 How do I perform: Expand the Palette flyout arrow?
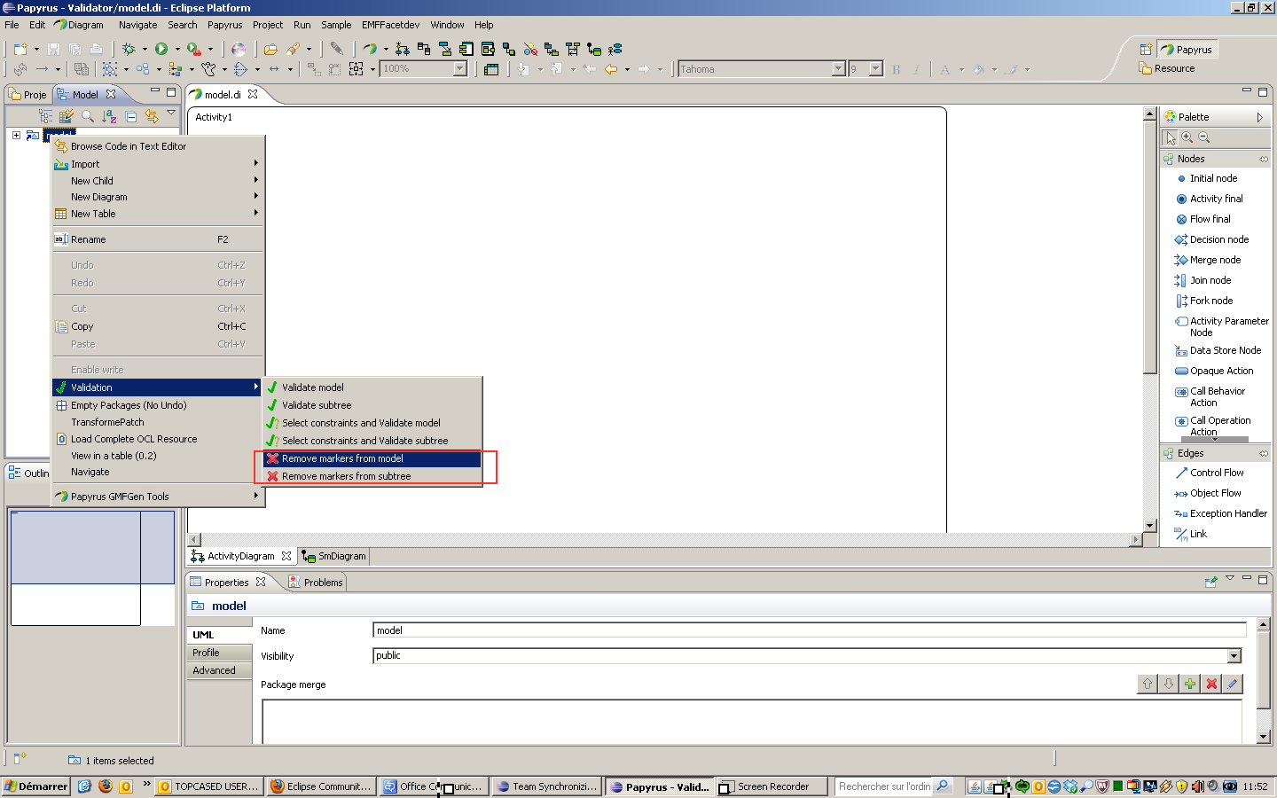[1259, 117]
